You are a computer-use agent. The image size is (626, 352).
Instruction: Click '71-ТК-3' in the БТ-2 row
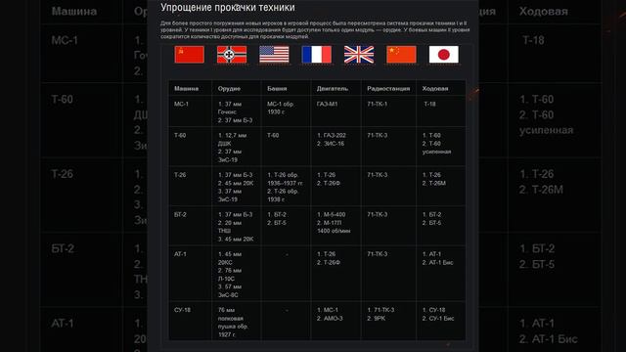378,214
